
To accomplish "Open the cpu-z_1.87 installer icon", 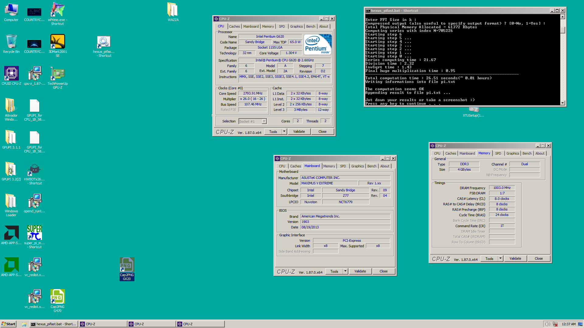I will [x=34, y=76].
